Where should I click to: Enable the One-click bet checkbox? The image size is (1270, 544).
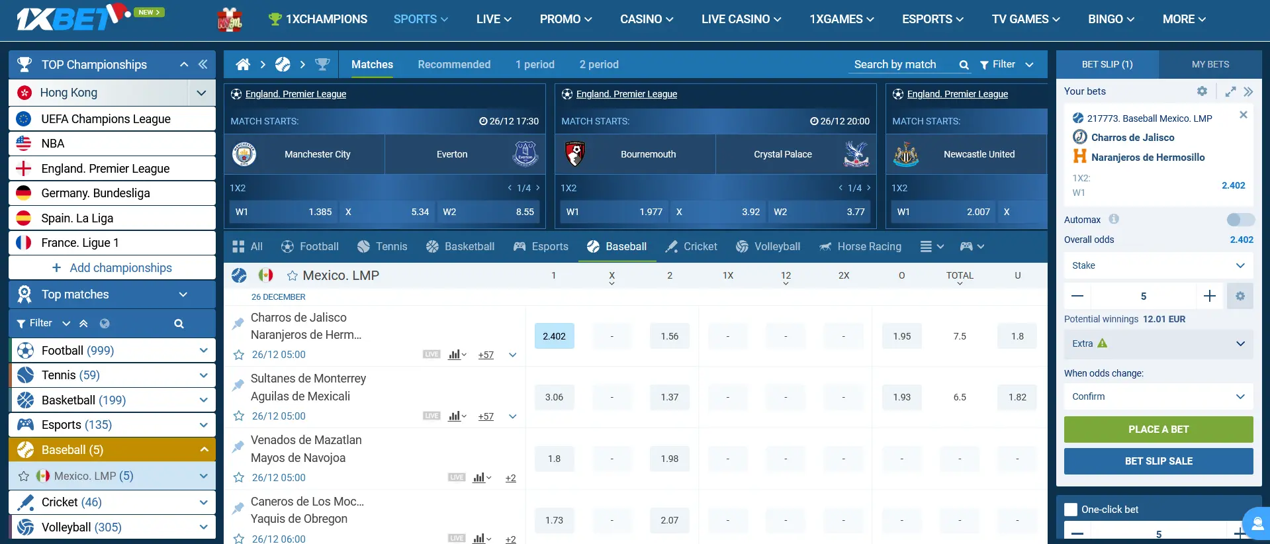pyautogui.click(x=1071, y=510)
